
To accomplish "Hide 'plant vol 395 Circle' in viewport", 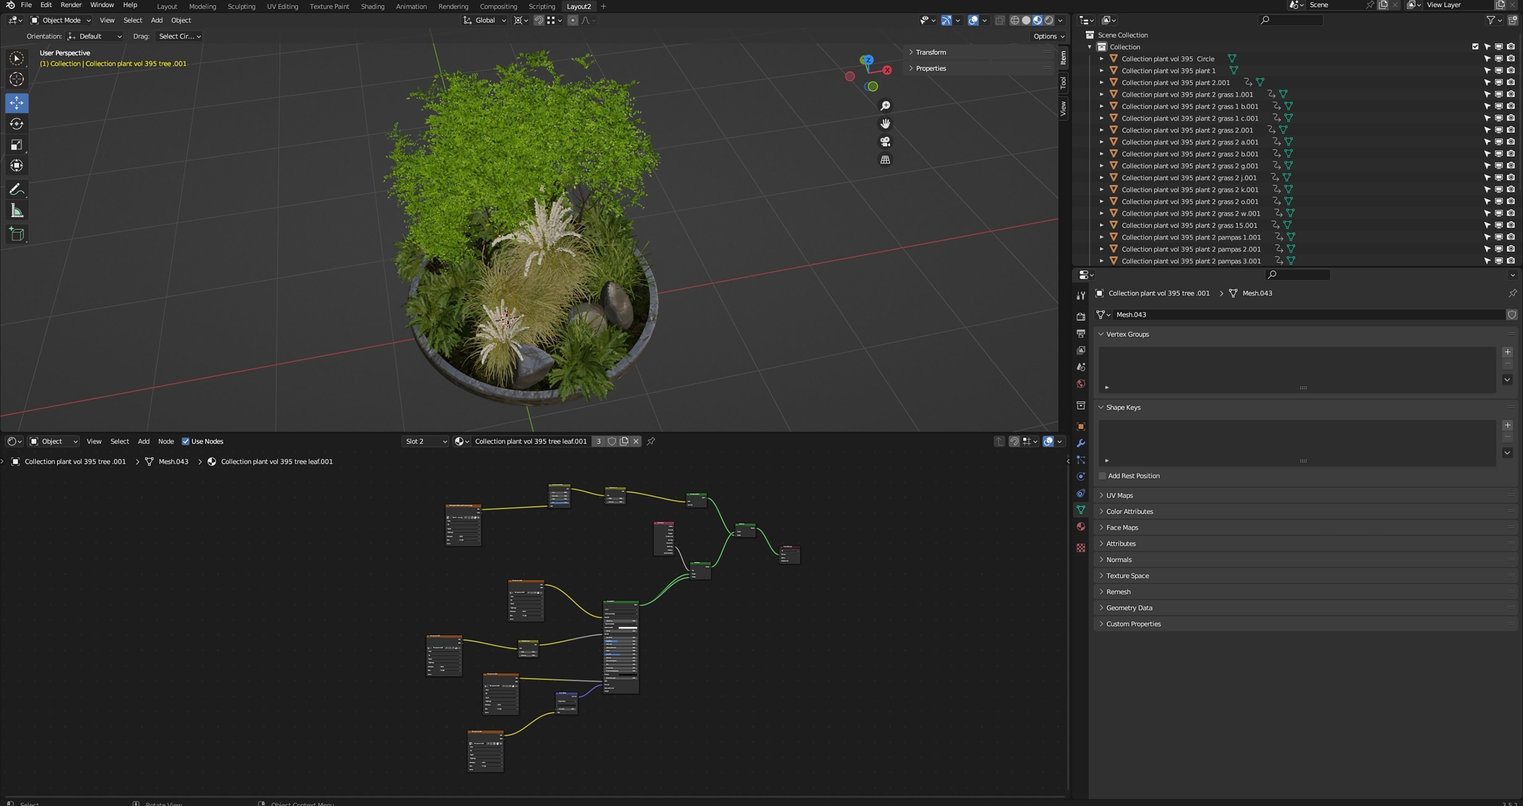I will click(1499, 58).
